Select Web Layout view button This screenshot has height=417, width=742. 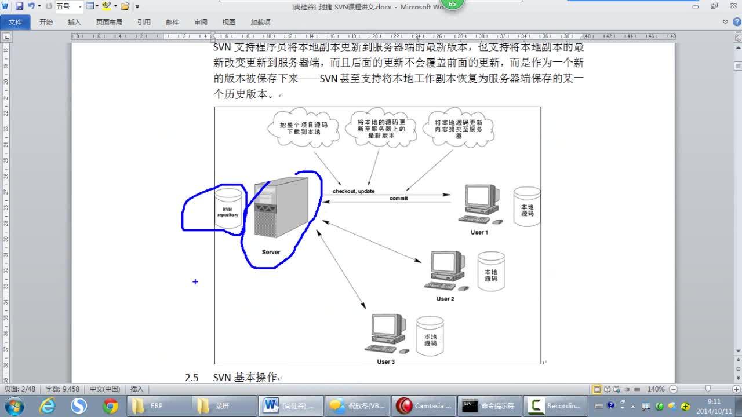point(617,389)
